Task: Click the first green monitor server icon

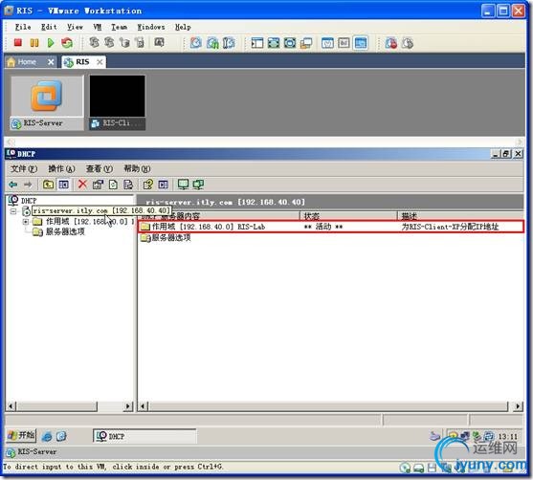Action: click(183, 185)
